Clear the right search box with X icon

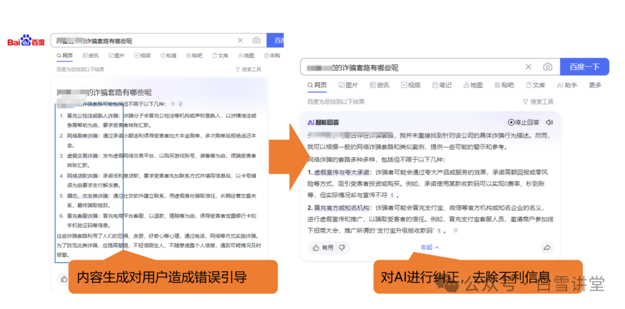(x=529, y=67)
